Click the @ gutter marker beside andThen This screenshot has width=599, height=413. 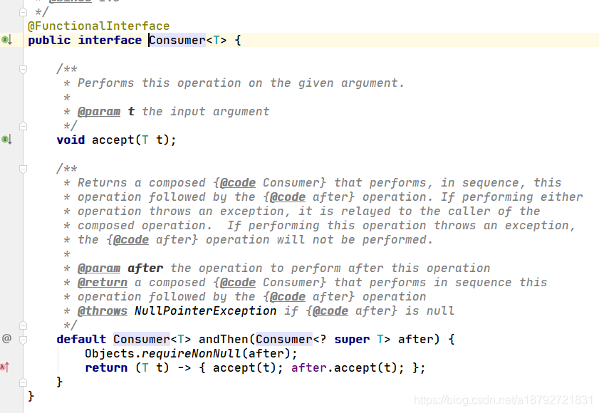click(x=6, y=338)
